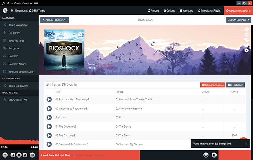Go back to the previous track in player

coord(12,155)
